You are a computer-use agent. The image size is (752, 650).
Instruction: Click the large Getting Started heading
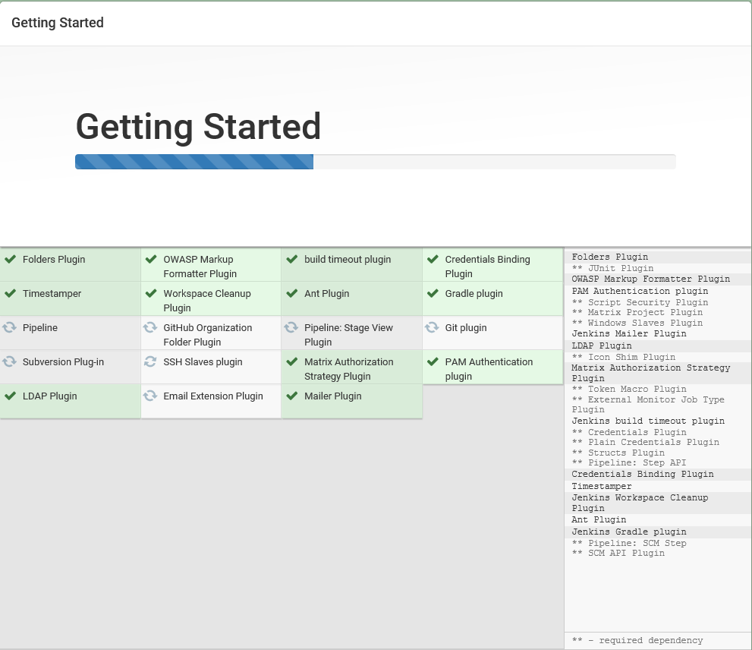point(198,127)
